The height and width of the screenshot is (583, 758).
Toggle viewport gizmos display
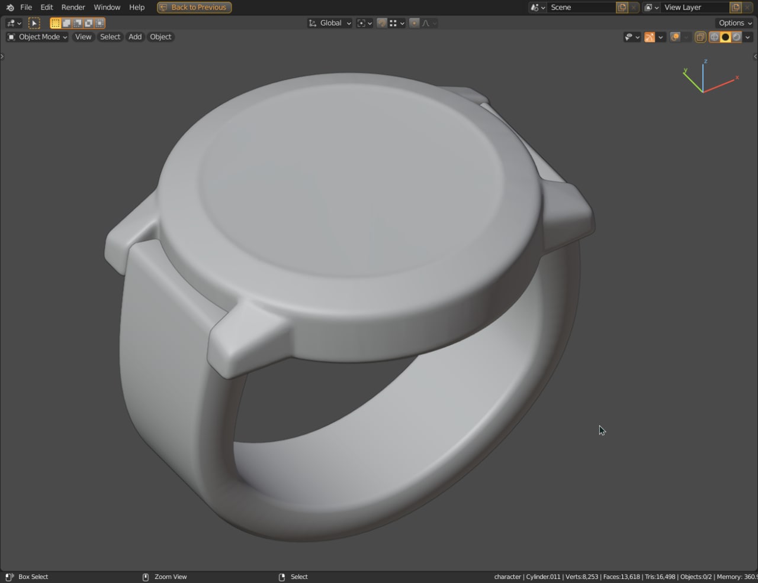pyautogui.click(x=650, y=37)
